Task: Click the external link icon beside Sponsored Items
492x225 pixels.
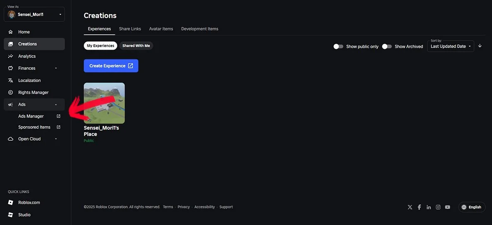Action: (x=58, y=127)
